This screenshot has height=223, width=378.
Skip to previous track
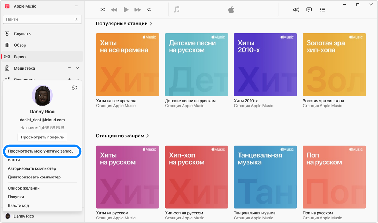point(114,10)
